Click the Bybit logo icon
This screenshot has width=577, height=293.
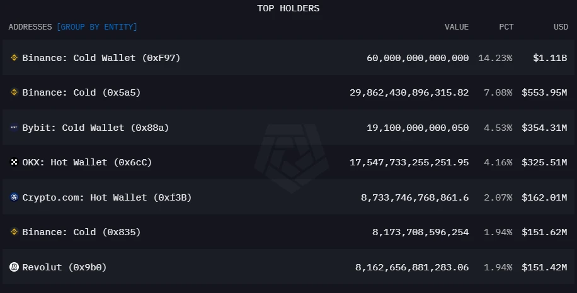(x=14, y=128)
